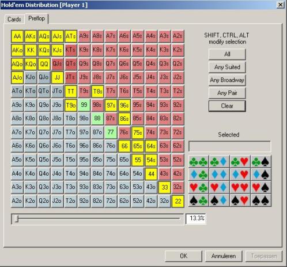Enable the KTs hand cell
The width and height of the screenshot is (287, 267).
coord(71,50)
